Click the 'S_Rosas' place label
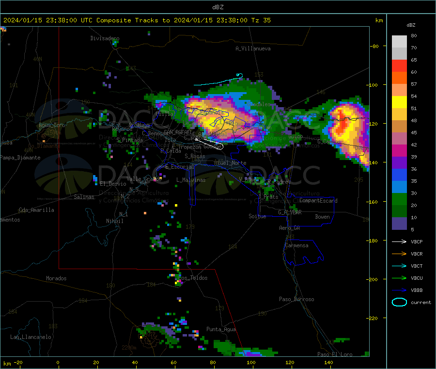This screenshot has width=436, height=369. click(195, 156)
